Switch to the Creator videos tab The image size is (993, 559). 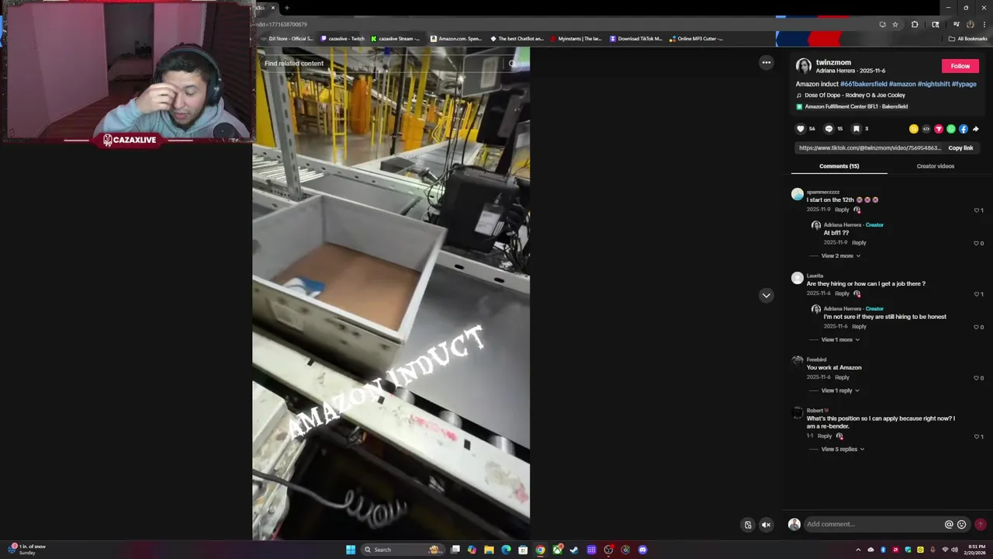click(936, 166)
